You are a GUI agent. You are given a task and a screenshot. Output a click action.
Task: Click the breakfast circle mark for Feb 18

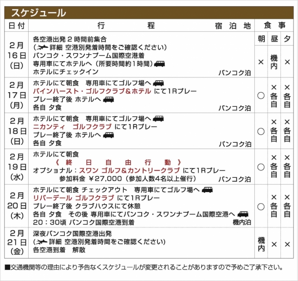tap(261, 131)
